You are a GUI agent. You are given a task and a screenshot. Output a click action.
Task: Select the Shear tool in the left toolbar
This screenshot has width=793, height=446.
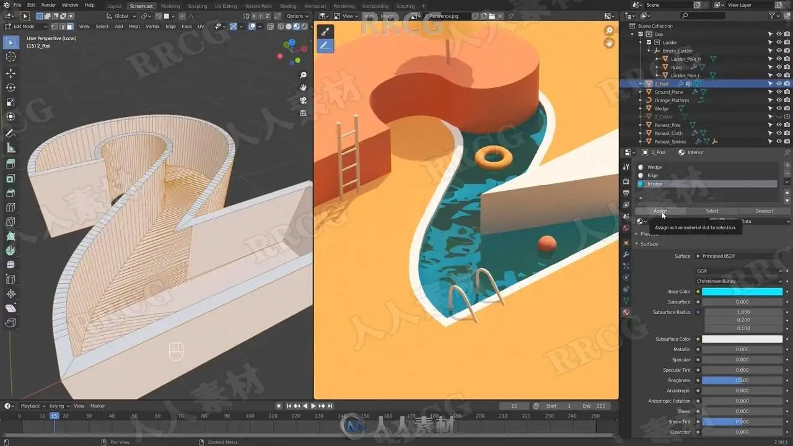coord(11,308)
